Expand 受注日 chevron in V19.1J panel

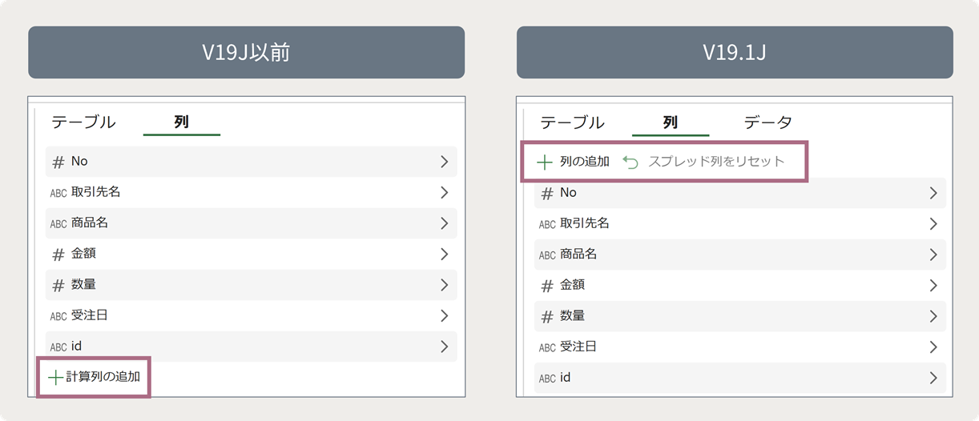click(x=933, y=347)
